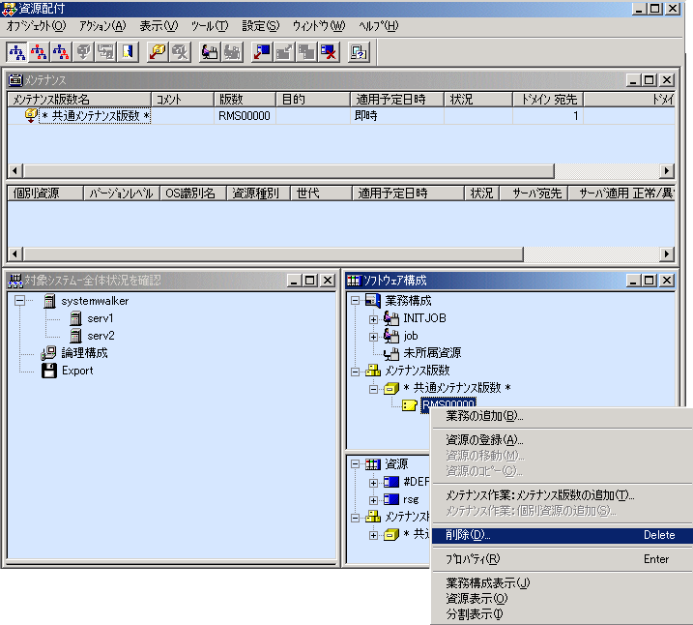The width and height of the screenshot is (693, 625).
Task: Click the window with red X toolbar icon
Action: click(x=330, y=52)
